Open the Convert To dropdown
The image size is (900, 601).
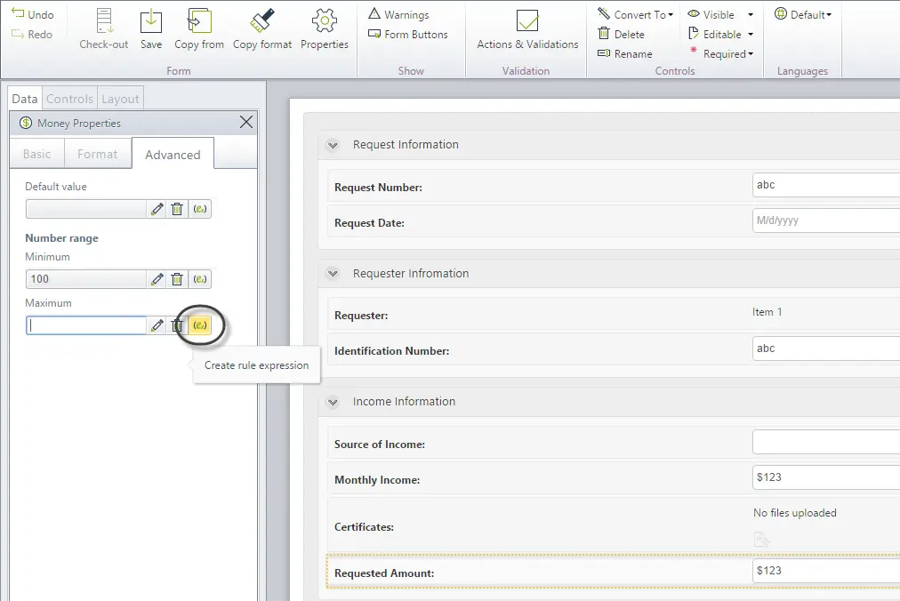635,15
